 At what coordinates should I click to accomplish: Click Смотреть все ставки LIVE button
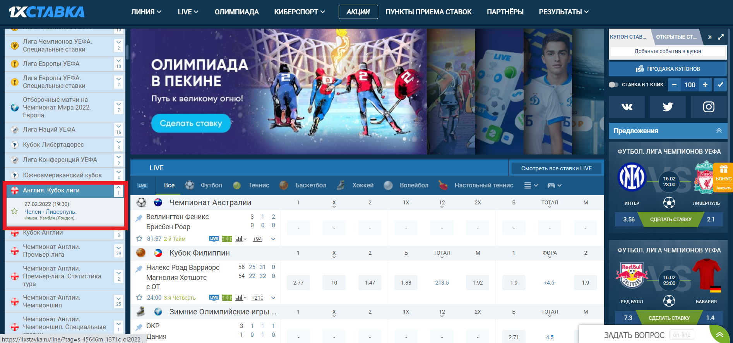pos(557,168)
